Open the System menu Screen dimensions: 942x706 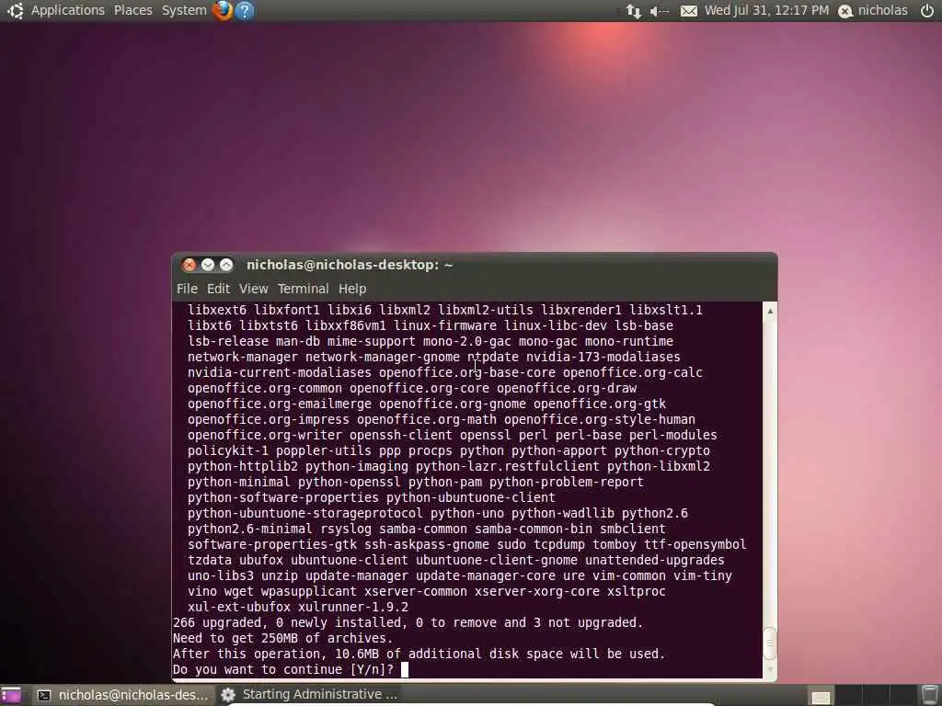(x=184, y=10)
